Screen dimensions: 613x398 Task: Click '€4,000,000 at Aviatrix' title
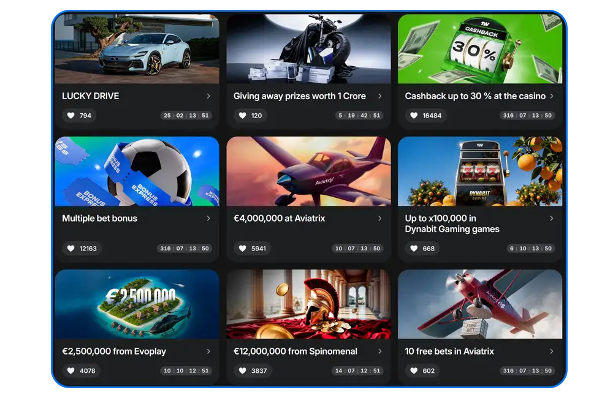(279, 219)
